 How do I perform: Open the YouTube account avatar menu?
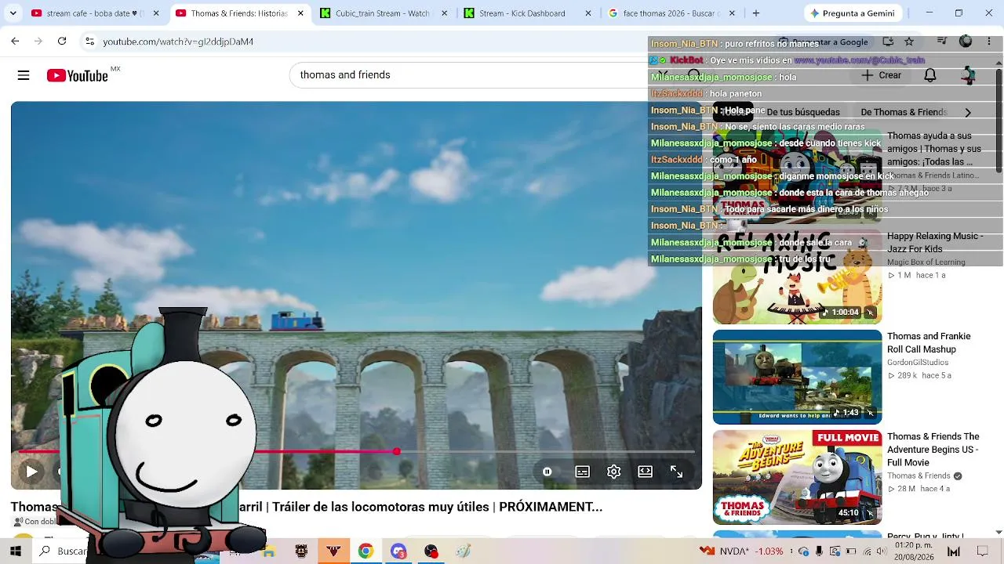point(969,75)
